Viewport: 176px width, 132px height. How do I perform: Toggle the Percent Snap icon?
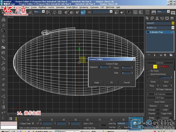tap(77, 12)
